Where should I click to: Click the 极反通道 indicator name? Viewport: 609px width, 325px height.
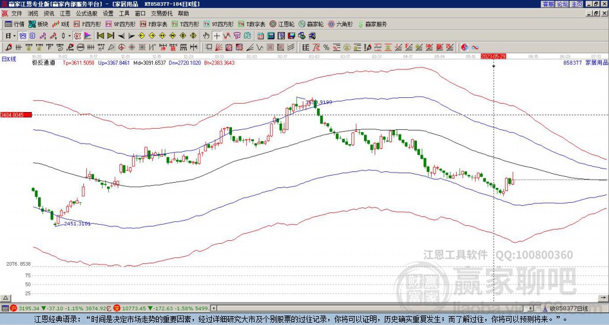point(43,62)
